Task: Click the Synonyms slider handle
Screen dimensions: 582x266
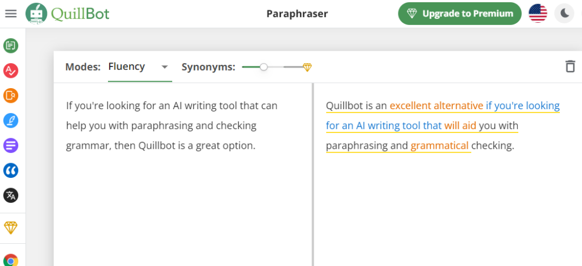Action: [x=264, y=67]
